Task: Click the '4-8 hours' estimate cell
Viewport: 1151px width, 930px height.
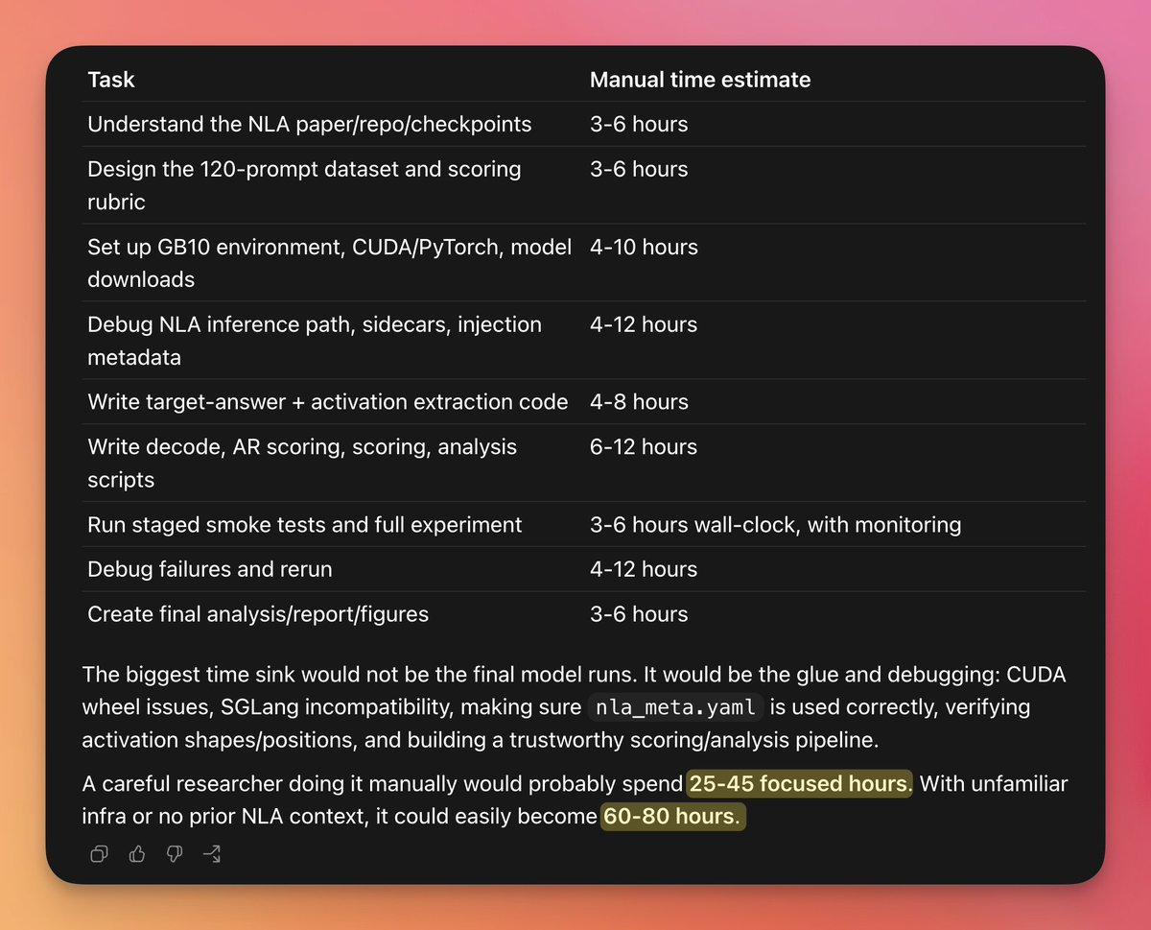Action: pyautogui.click(x=639, y=401)
